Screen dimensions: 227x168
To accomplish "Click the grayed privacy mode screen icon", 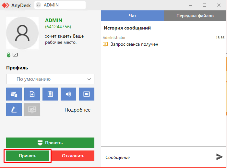I will [x=32, y=110].
